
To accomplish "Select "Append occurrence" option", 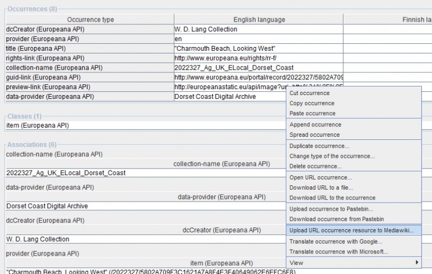I will [x=315, y=125].
